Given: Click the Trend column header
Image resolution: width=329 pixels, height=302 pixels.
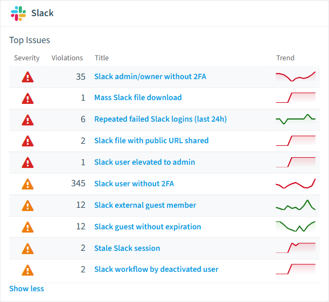Looking at the screenshot, I should pos(285,58).
